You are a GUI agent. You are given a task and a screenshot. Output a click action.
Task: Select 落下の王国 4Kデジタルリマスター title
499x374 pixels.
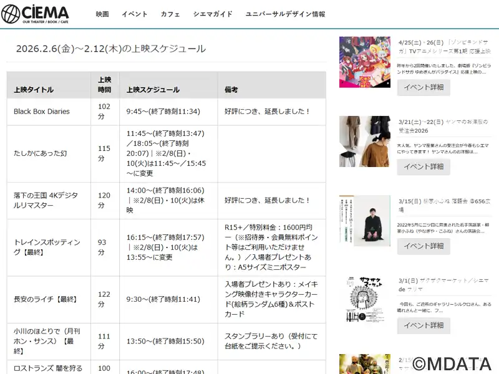[46, 200]
